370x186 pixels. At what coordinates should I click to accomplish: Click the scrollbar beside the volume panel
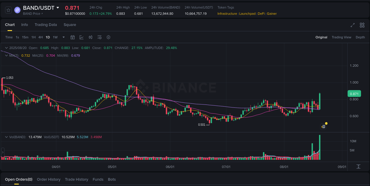pyautogui.click(x=2, y=152)
